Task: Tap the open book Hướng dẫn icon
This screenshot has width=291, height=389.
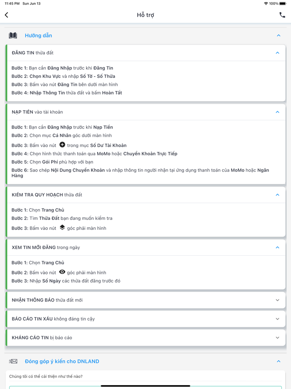Action: (13, 36)
